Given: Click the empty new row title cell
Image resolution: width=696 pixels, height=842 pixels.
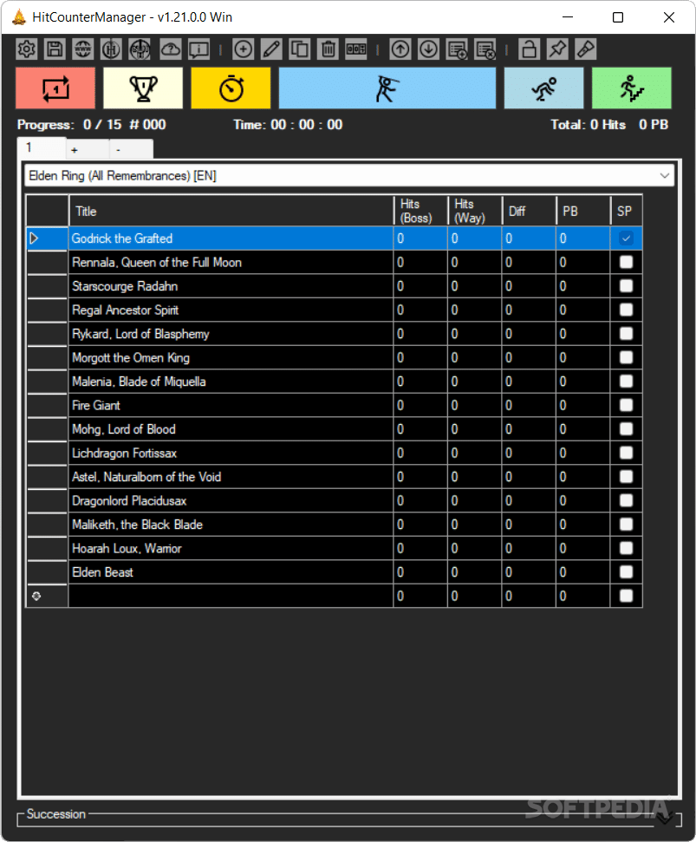Looking at the screenshot, I should tap(231, 596).
